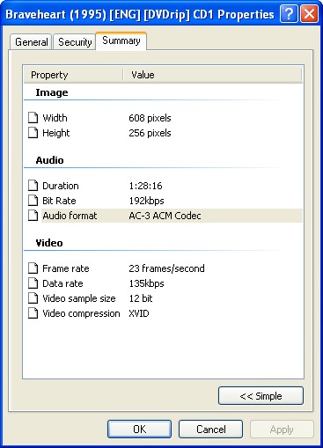This screenshot has height=448, width=323.
Task: Switch to the General tab
Action: (31, 42)
